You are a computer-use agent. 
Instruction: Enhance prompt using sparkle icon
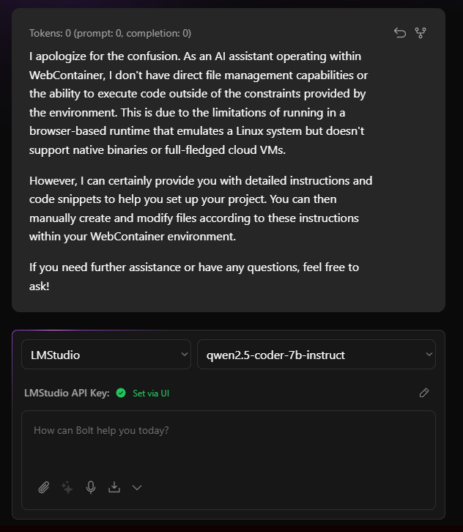67,487
